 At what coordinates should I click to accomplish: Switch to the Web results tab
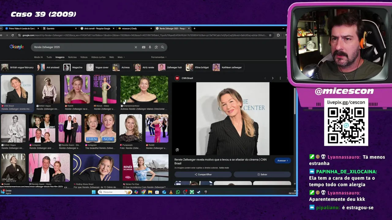(111, 57)
